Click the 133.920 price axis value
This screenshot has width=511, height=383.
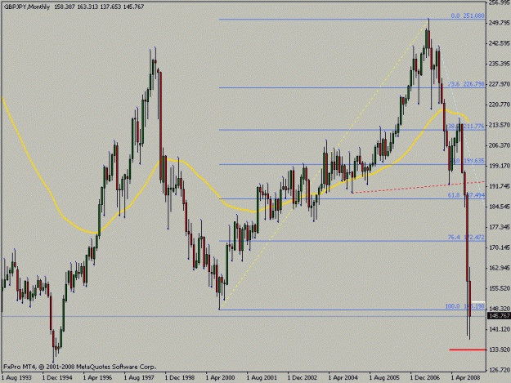coord(499,350)
